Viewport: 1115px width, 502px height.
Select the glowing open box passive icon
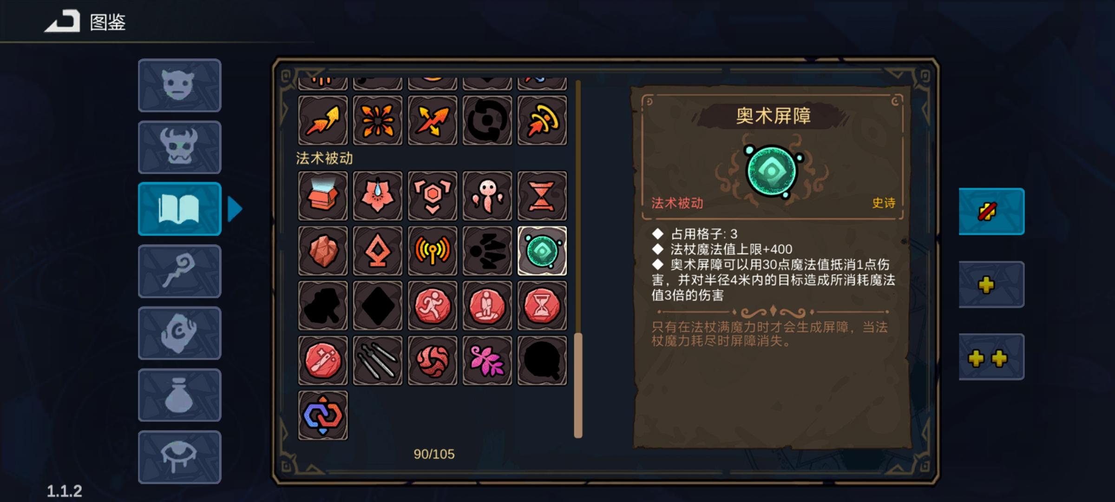[322, 196]
